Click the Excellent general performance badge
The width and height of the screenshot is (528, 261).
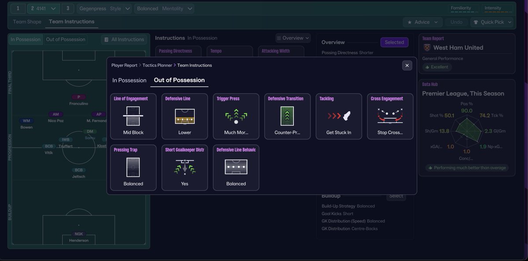click(x=437, y=67)
